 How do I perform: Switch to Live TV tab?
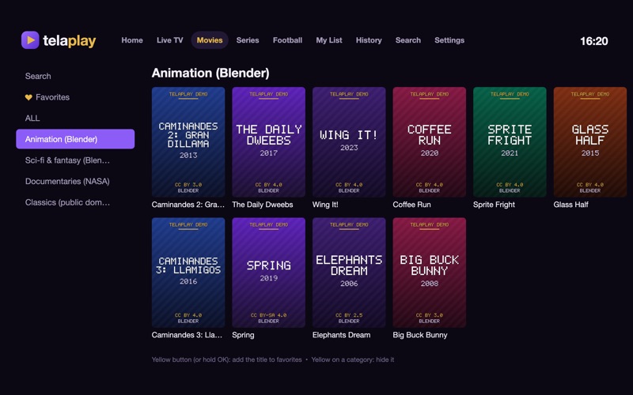(169, 40)
